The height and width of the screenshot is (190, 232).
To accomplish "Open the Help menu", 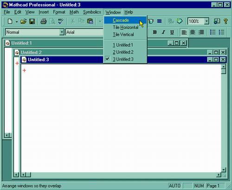I will (x=129, y=12).
